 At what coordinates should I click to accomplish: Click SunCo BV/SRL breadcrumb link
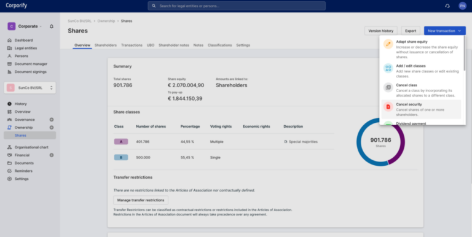tap(80, 21)
